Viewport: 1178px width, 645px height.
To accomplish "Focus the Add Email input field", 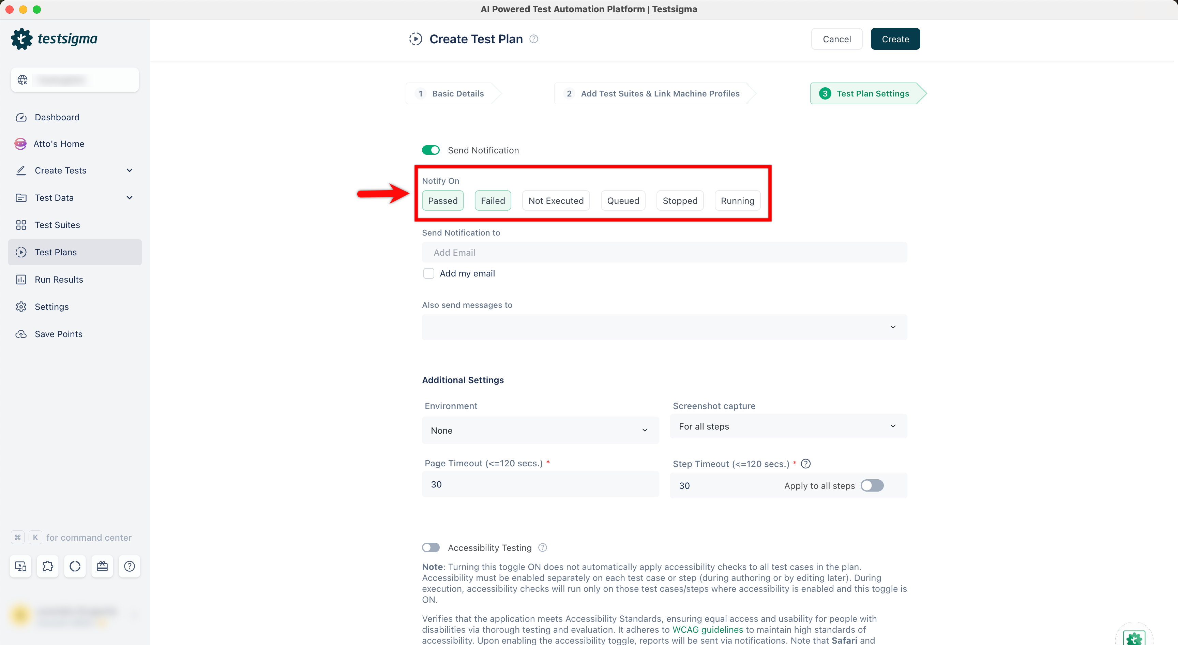I will point(664,253).
